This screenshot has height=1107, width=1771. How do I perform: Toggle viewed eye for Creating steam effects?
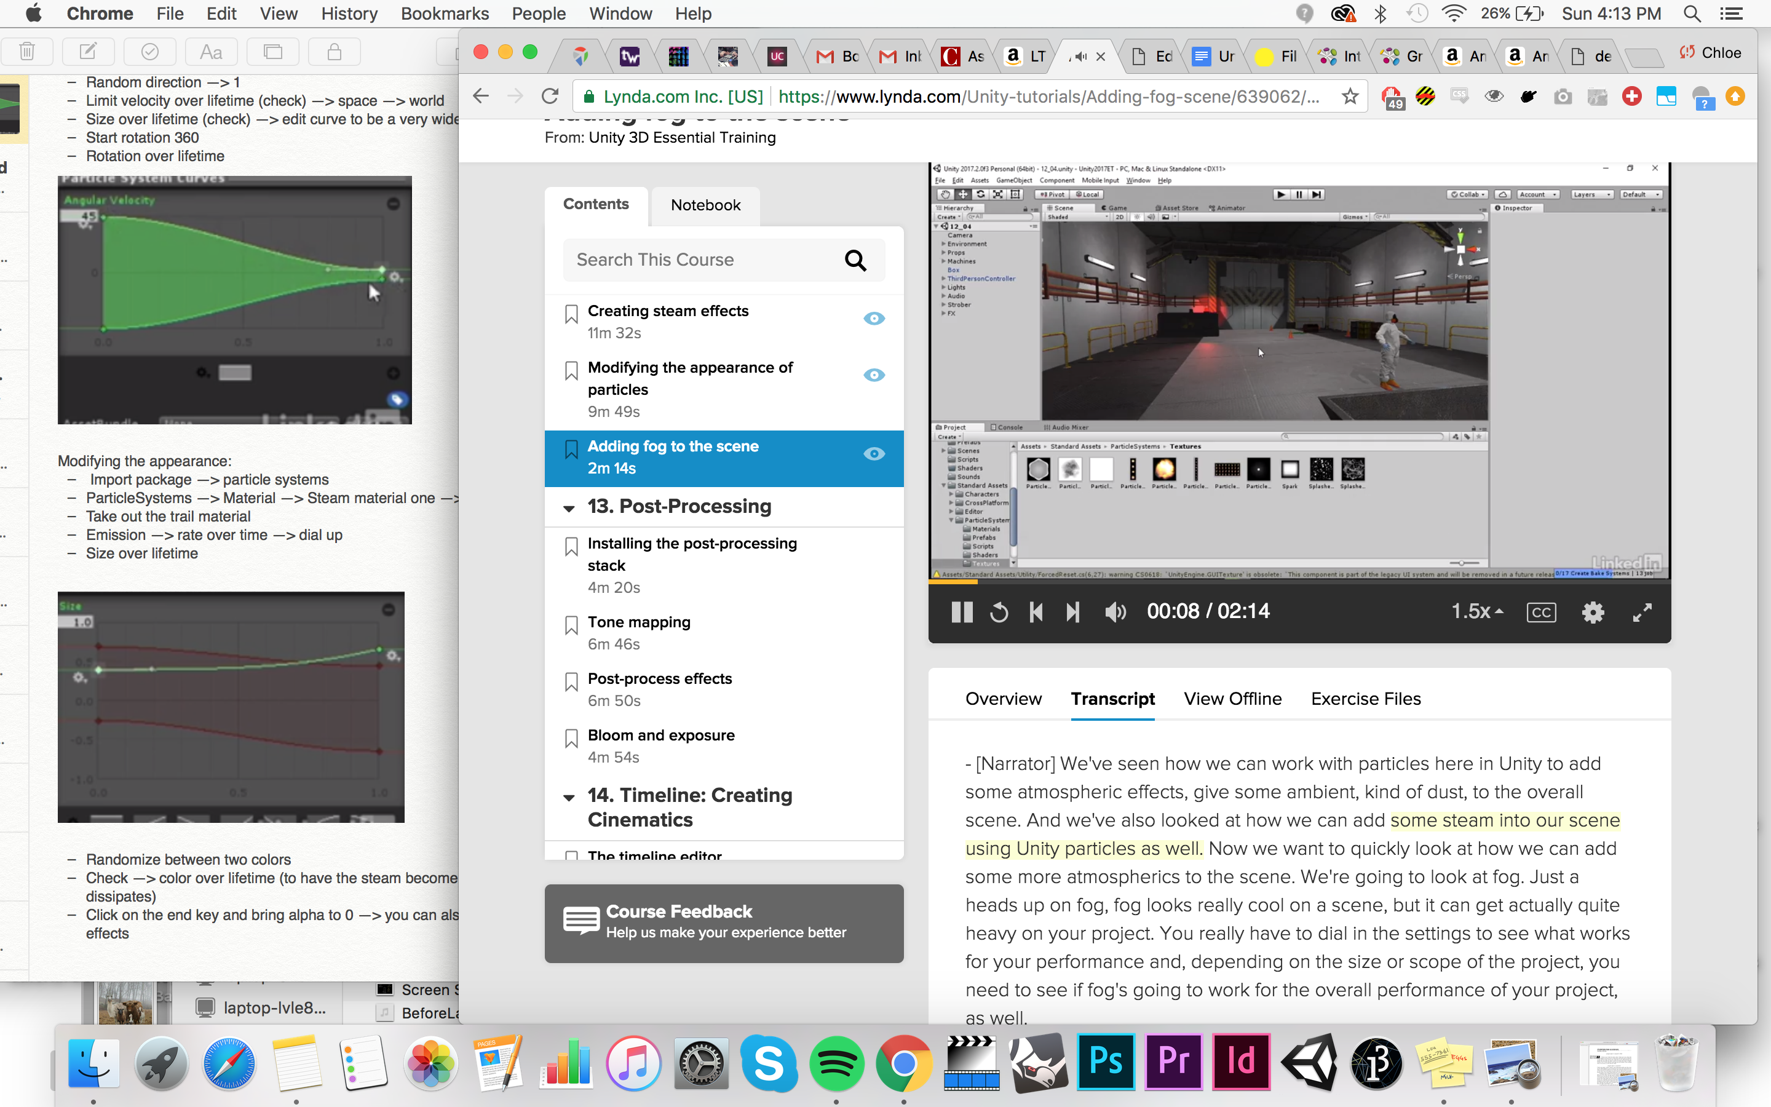click(x=874, y=319)
